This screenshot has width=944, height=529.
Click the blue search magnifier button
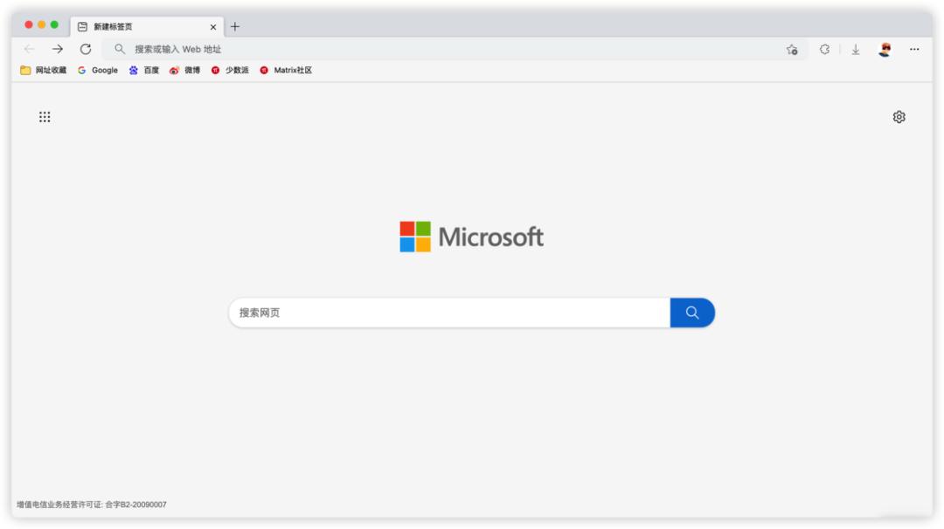[x=692, y=313]
